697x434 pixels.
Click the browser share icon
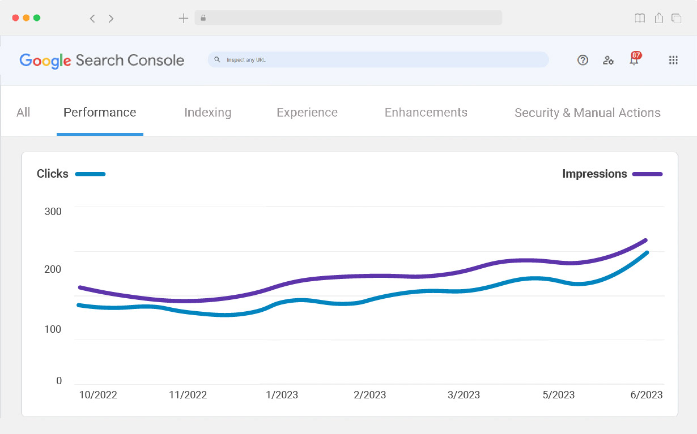[658, 18]
